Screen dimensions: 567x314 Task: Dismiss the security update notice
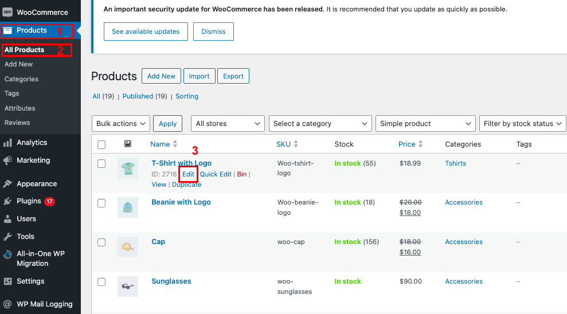tap(213, 32)
